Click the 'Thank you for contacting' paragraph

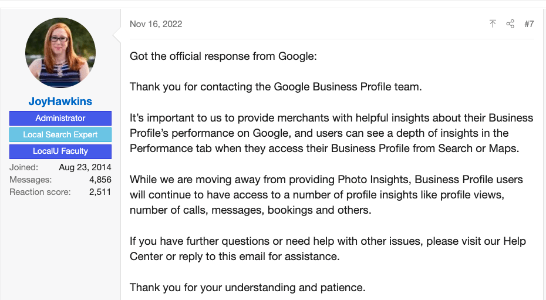(276, 87)
